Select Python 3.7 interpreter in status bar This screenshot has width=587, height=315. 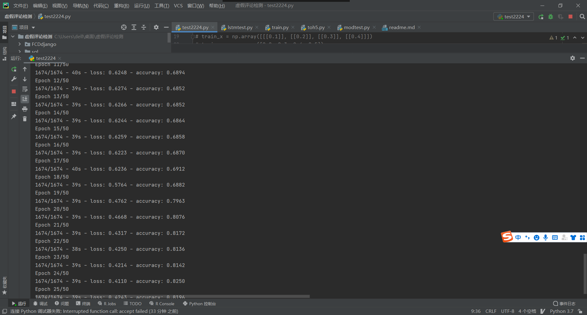coord(562,311)
